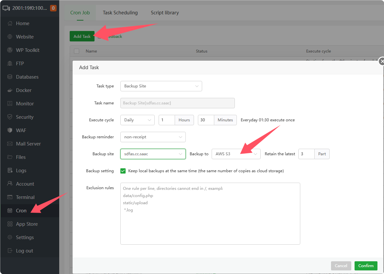Open the WAF shield icon
The height and width of the screenshot is (274, 384).
[10, 130]
